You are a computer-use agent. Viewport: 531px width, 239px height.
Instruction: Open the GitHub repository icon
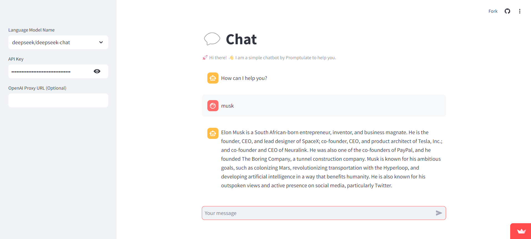point(507,11)
